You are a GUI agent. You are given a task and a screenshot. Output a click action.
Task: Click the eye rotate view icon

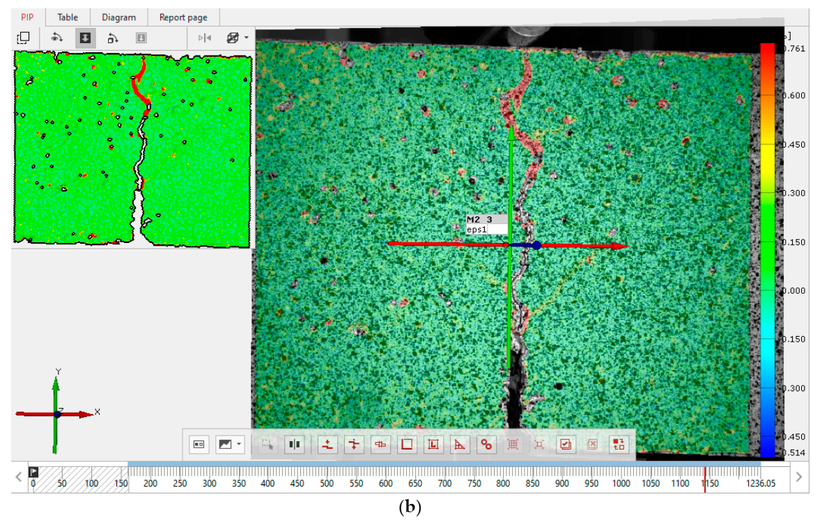57,38
